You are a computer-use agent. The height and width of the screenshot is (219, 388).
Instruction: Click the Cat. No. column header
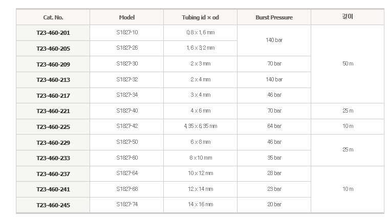tap(53, 17)
